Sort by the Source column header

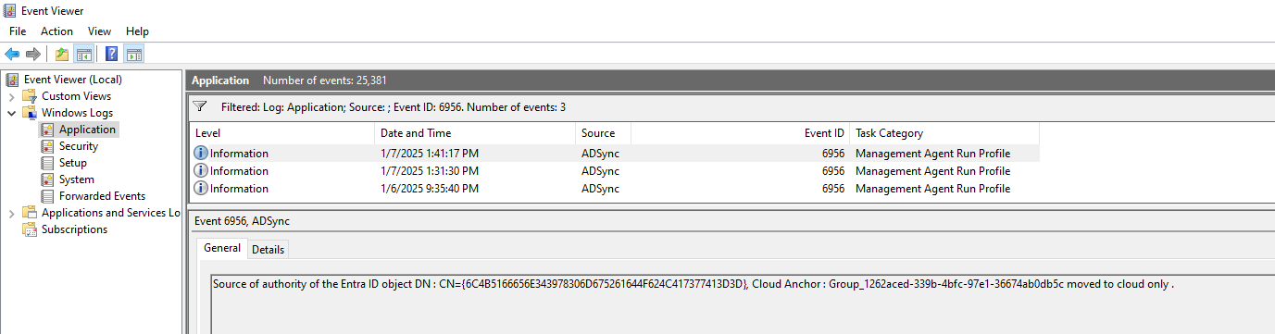point(603,133)
